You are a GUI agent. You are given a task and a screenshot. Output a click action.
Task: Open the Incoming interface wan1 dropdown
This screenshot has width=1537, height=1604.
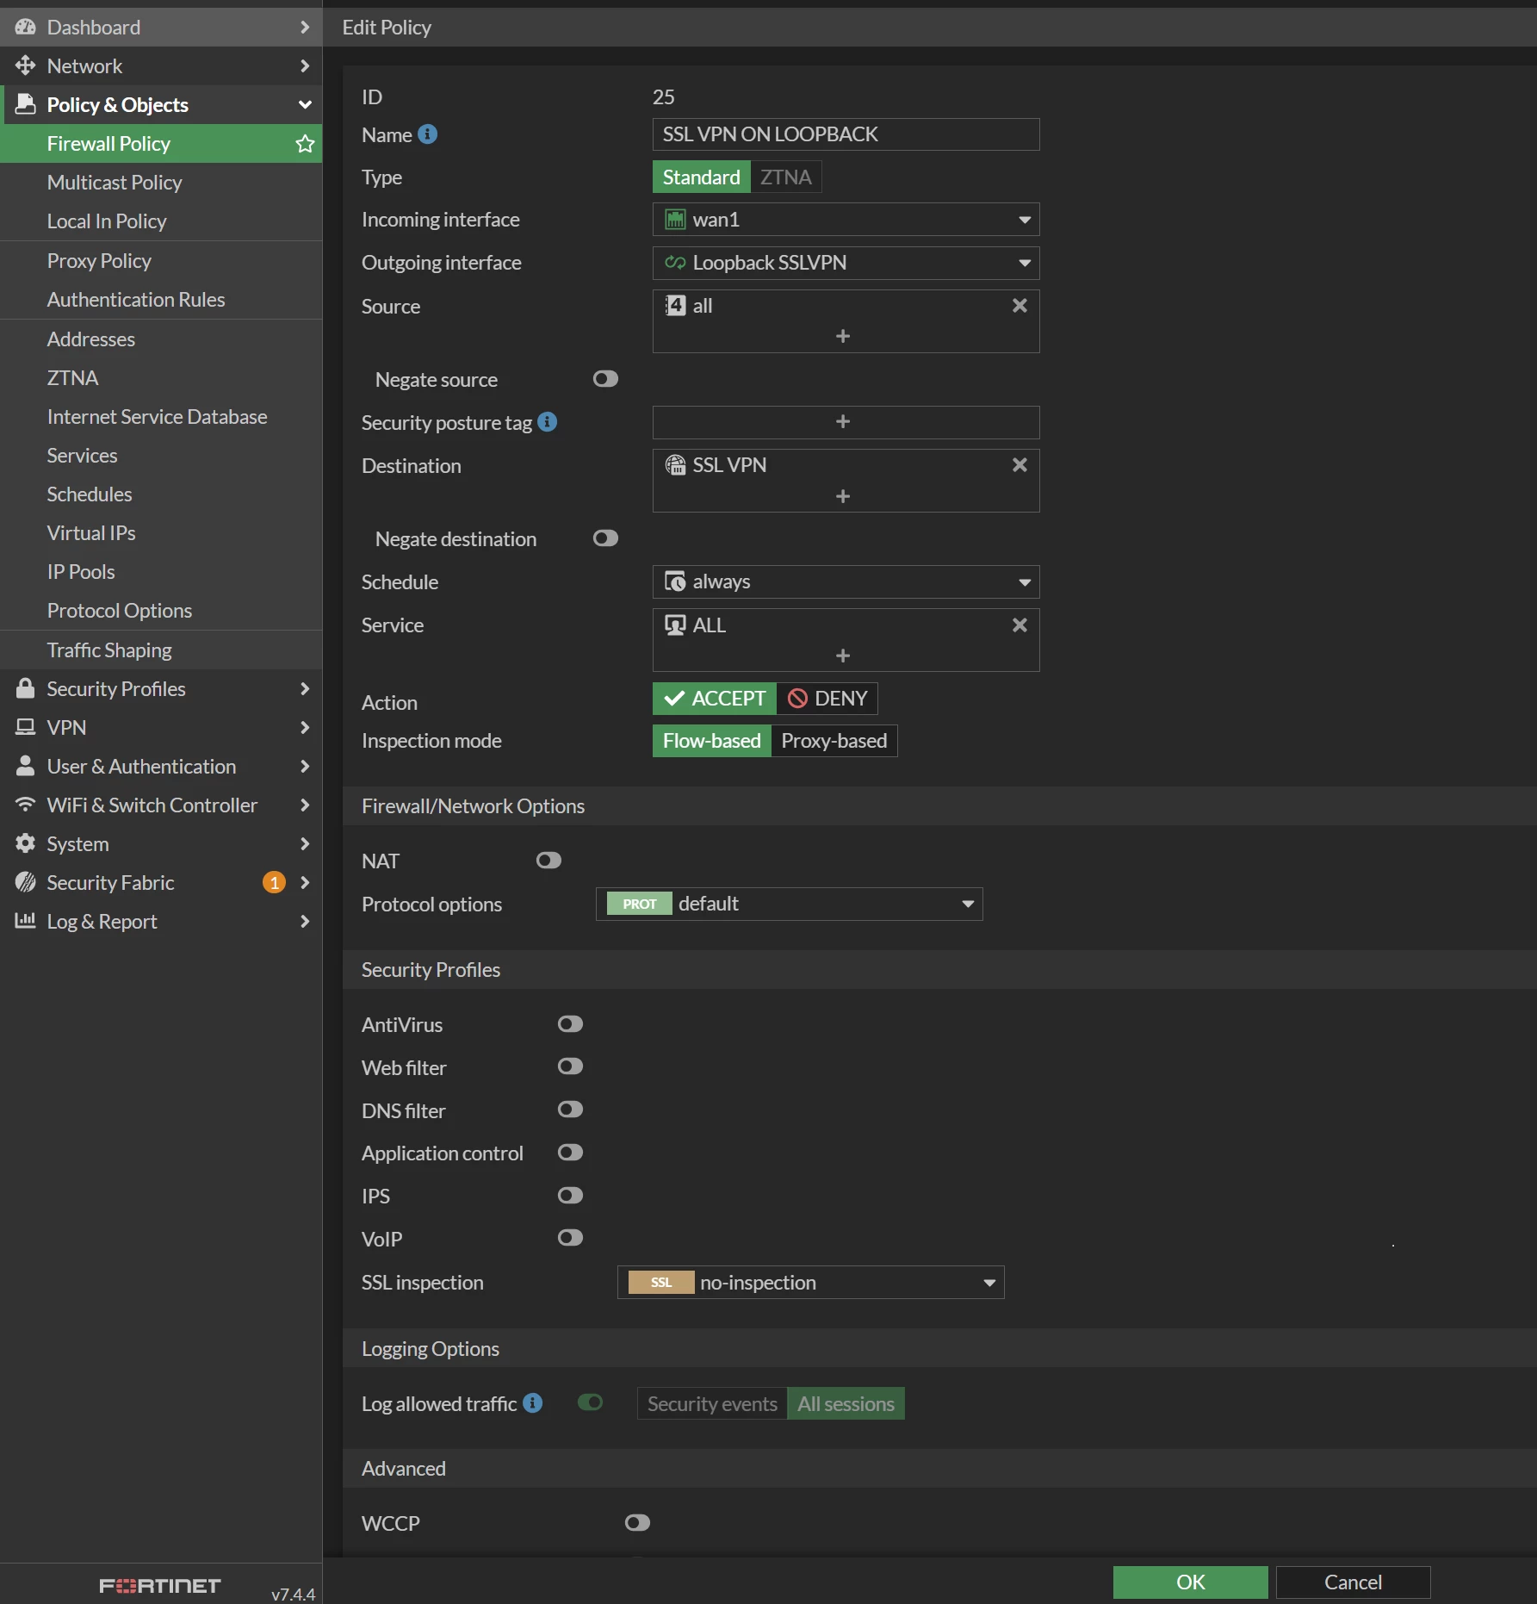tap(846, 220)
